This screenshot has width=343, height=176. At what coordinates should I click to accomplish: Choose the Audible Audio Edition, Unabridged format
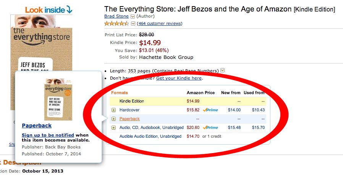tap(150, 136)
